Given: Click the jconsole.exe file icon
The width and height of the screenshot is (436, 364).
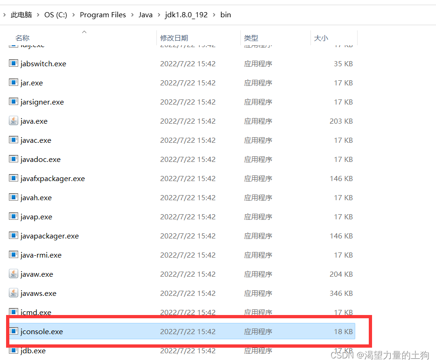Looking at the screenshot, I should tap(14, 331).
